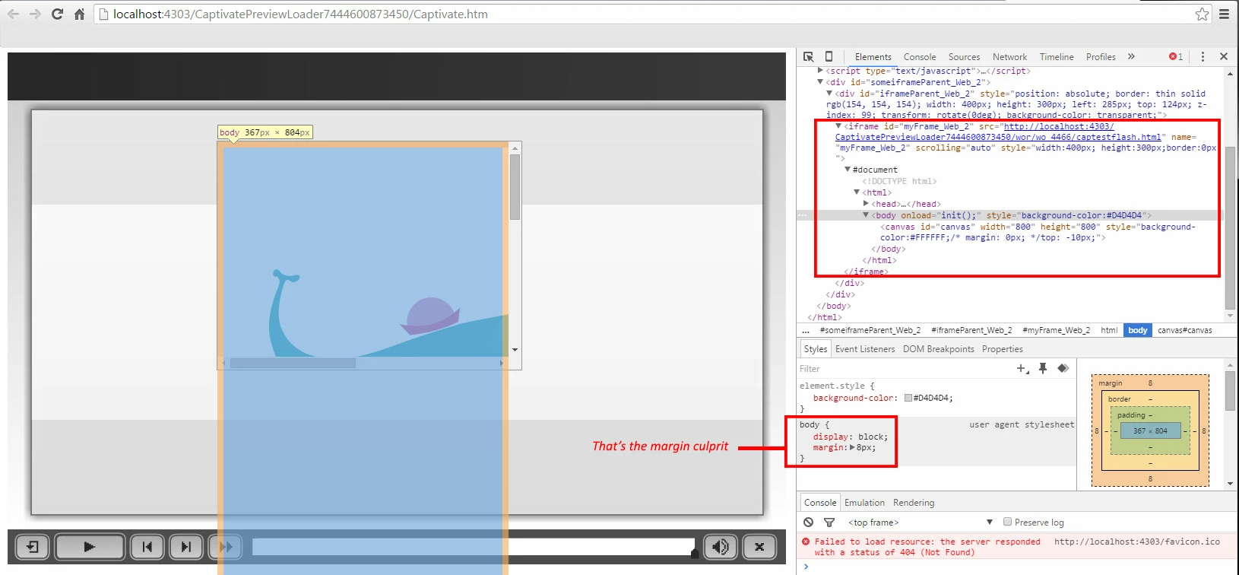Image resolution: width=1239 pixels, height=575 pixels.
Task: Open DevTools three-dot customize menu
Action: click(x=1203, y=57)
